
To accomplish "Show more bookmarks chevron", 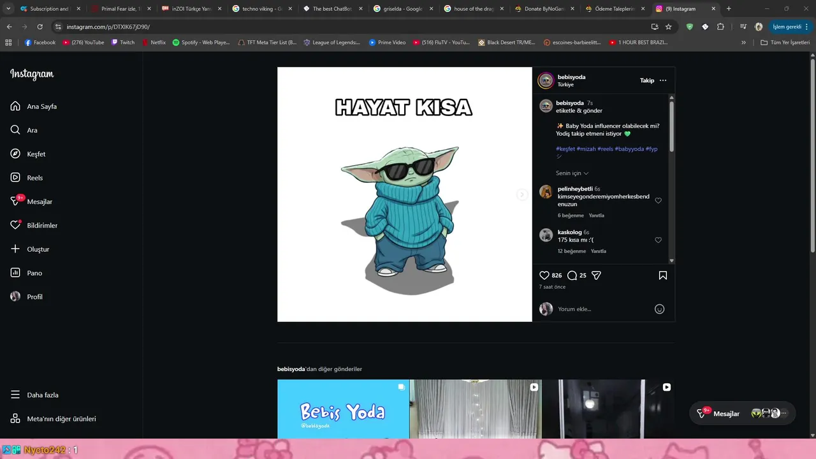I will pyautogui.click(x=743, y=43).
